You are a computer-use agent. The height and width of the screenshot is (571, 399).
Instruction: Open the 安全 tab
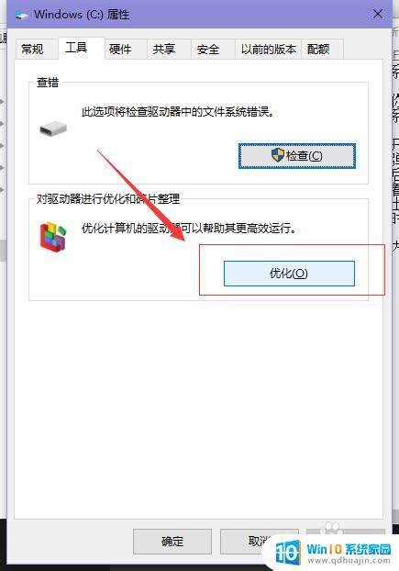tap(208, 50)
